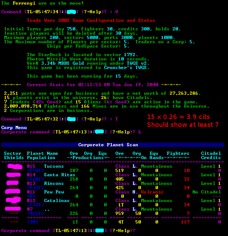Click the Trade Wars 2002 Game Configuration title

click(x=91, y=20)
